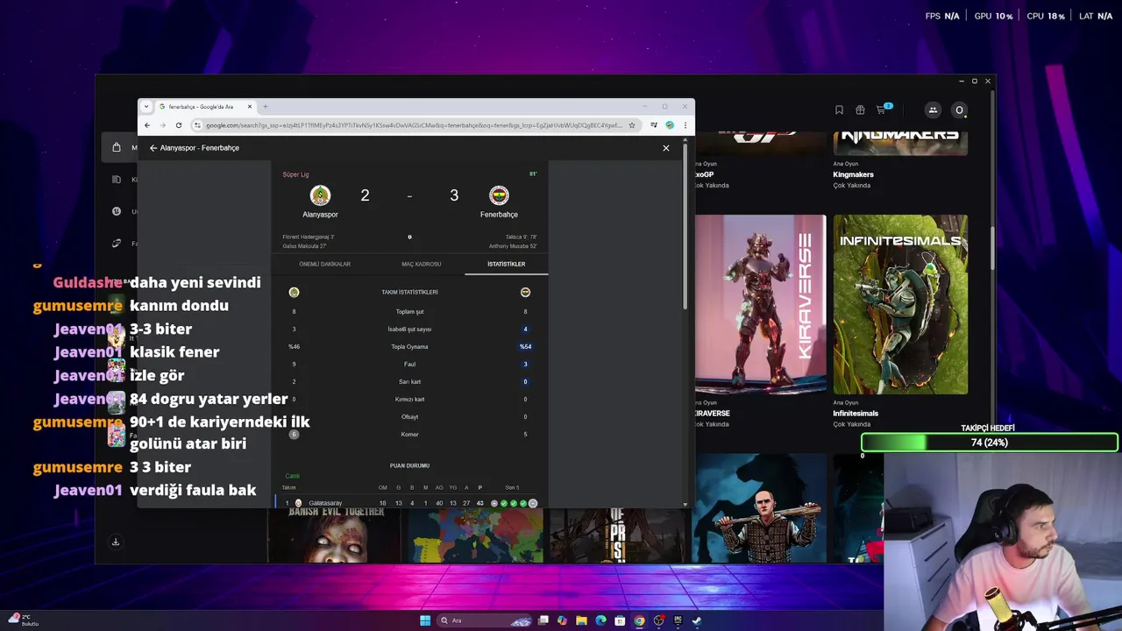Image resolution: width=1122 pixels, height=631 pixels.
Task: Click the Topla Oynama statistic label
Action: tap(409, 346)
